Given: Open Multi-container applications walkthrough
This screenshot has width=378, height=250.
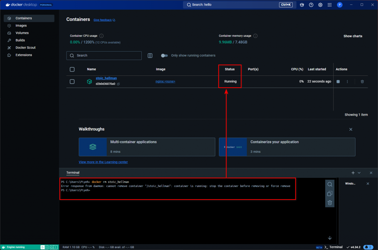Looking at the screenshot, I should (x=147, y=147).
